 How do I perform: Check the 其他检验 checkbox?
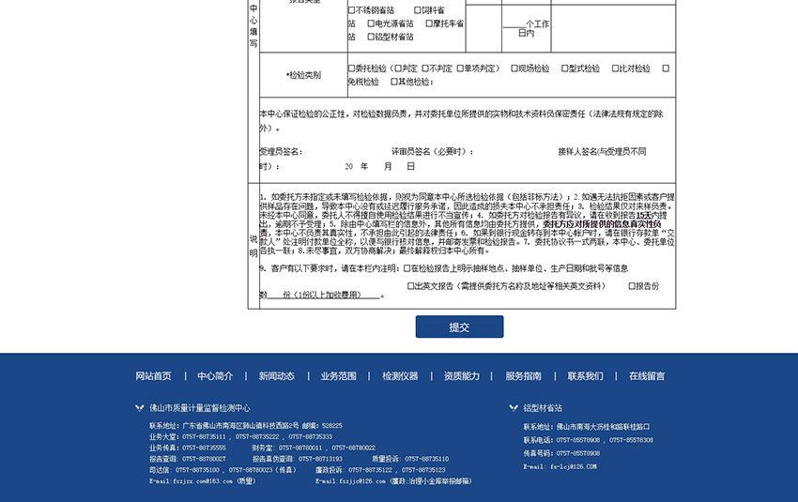pos(394,82)
